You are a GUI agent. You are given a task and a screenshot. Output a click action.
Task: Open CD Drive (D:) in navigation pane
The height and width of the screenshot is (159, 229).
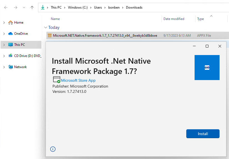point(27,56)
